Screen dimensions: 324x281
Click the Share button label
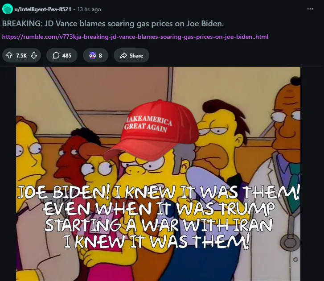[x=136, y=56]
